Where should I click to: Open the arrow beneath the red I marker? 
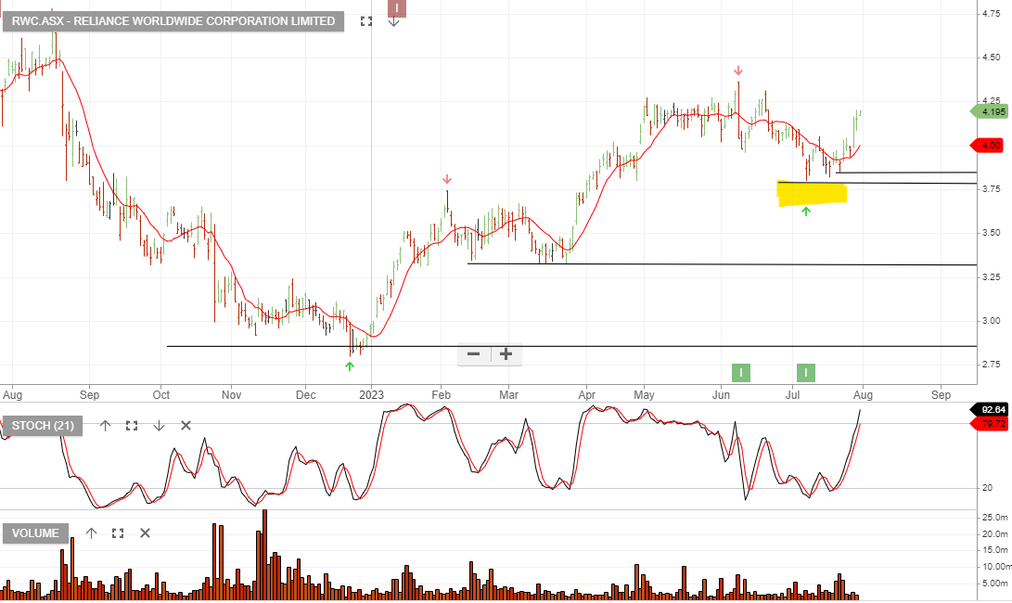pyautogui.click(x=394, y=20)
